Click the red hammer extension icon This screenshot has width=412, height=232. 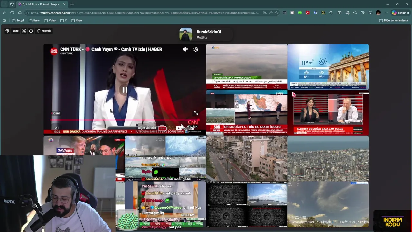[308, 13]
